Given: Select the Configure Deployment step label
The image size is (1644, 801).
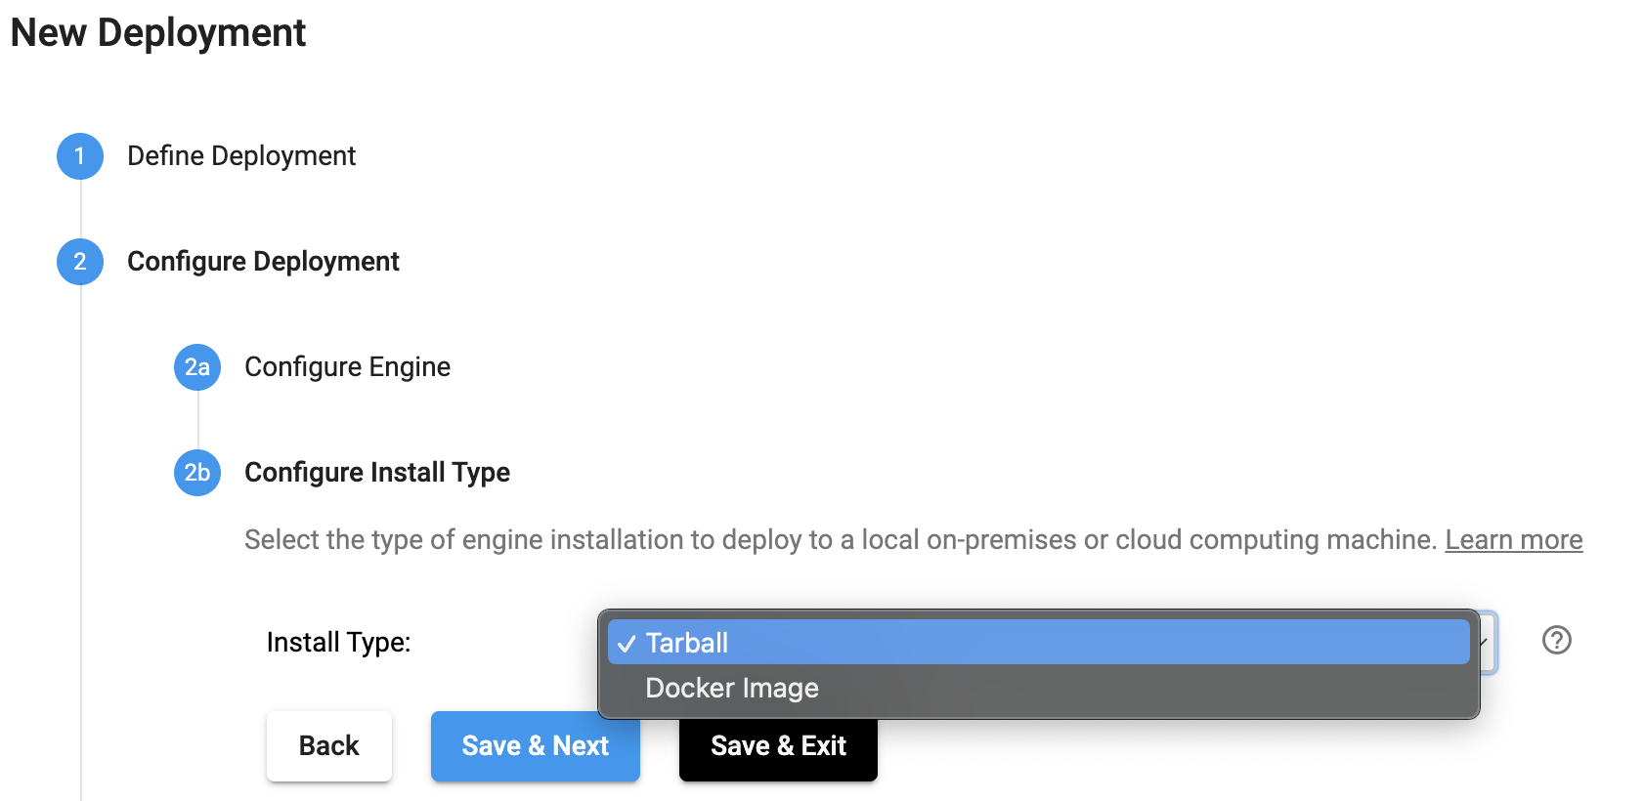Looking at the screenshot, I should [x=263, y=262].
